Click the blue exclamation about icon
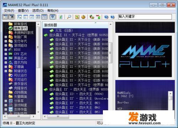 click(x=106, y=17)
